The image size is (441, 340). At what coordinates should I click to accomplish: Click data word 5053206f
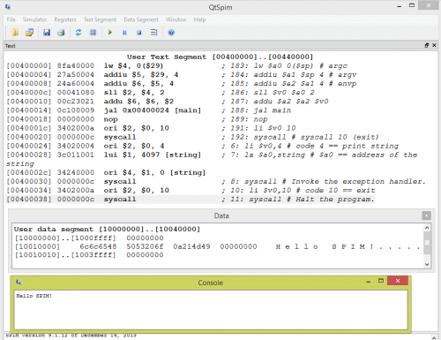pos(145,246)
